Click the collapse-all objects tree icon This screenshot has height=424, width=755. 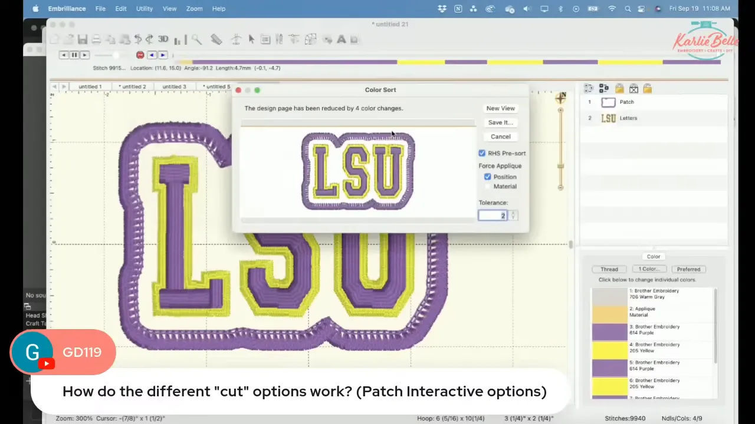click(x=603, y=88)
